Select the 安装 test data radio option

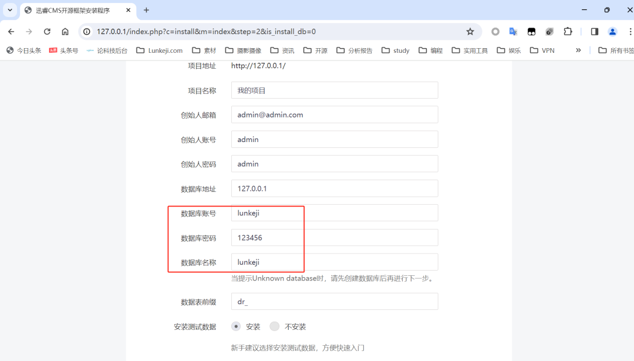tap(236, 326)
